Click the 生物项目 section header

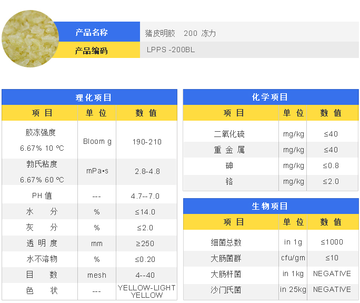[271, 207]
